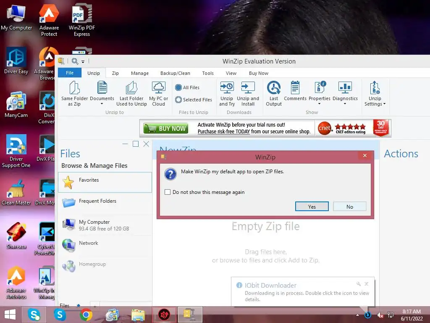The height and width of the screenshot is (323, 430).
Task: Open the quick access toolbar dropdown arrow
Action: (x=83, y=62)
